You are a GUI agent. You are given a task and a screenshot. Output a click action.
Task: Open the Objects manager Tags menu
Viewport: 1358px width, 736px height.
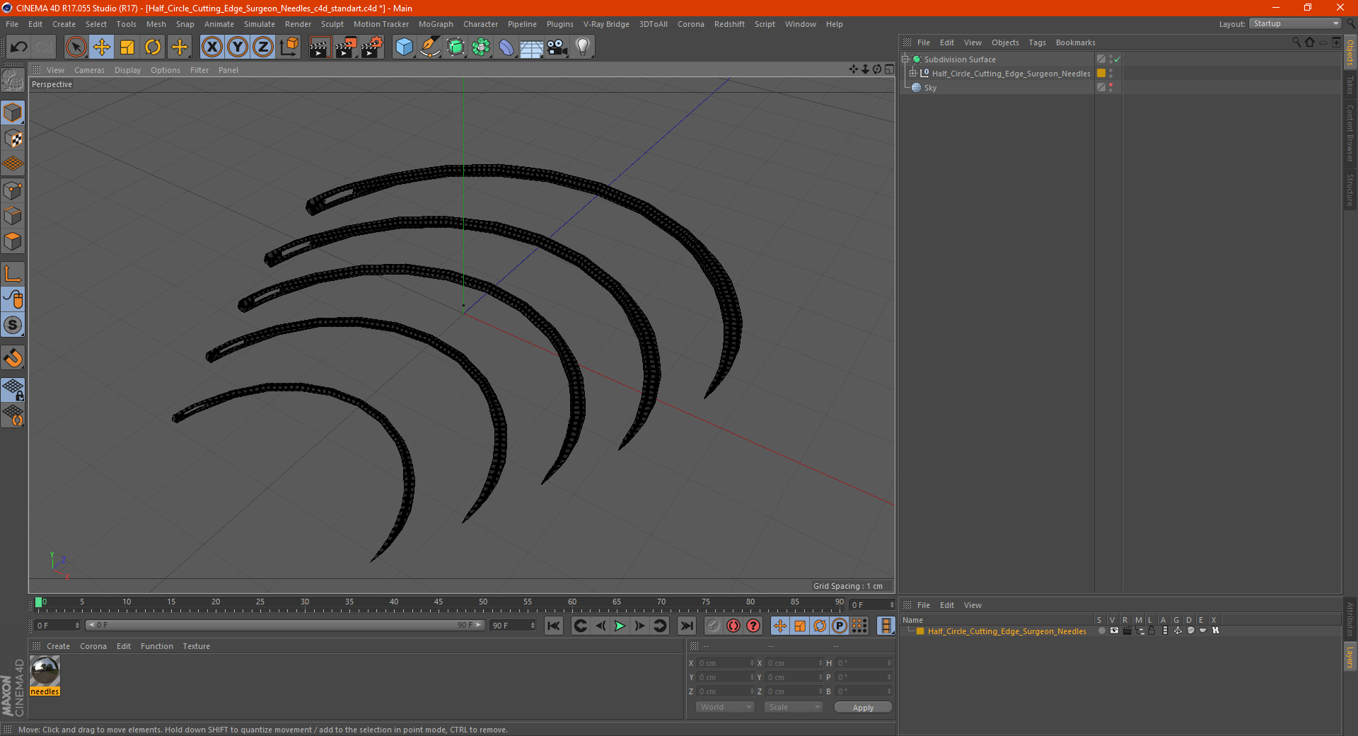[1037, 42]
